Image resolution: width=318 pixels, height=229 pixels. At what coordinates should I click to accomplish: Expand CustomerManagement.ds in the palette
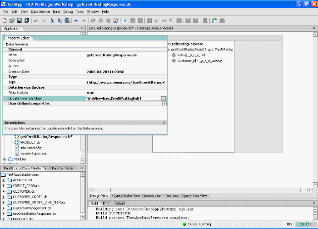(4, 208)
